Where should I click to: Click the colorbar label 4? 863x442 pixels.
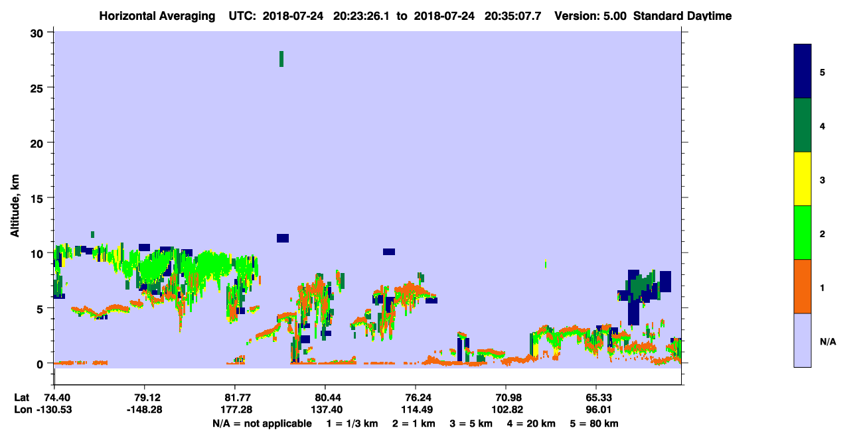click(x=823, y=125)
